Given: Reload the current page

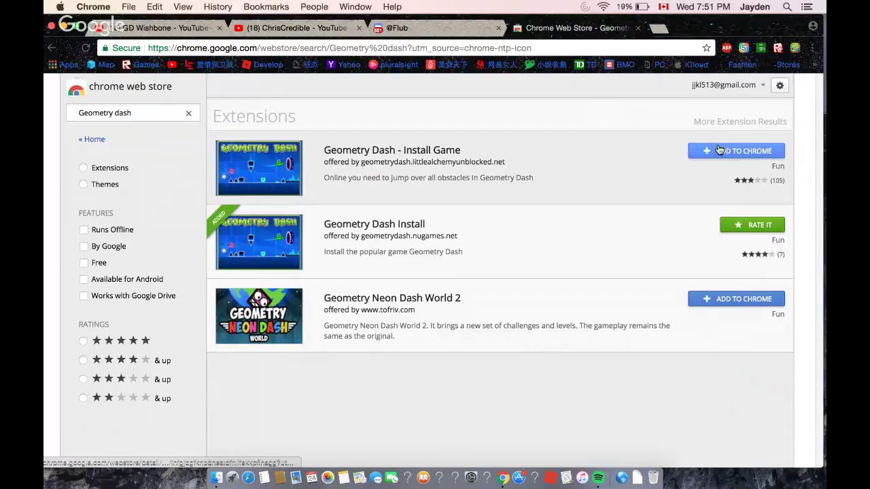Looking at the screenshot, I should pyautogui.click(x=86, y=48).
